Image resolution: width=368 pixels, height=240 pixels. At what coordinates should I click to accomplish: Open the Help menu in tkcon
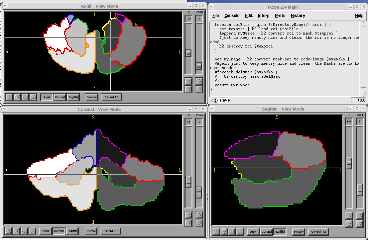tap(359, 16)
